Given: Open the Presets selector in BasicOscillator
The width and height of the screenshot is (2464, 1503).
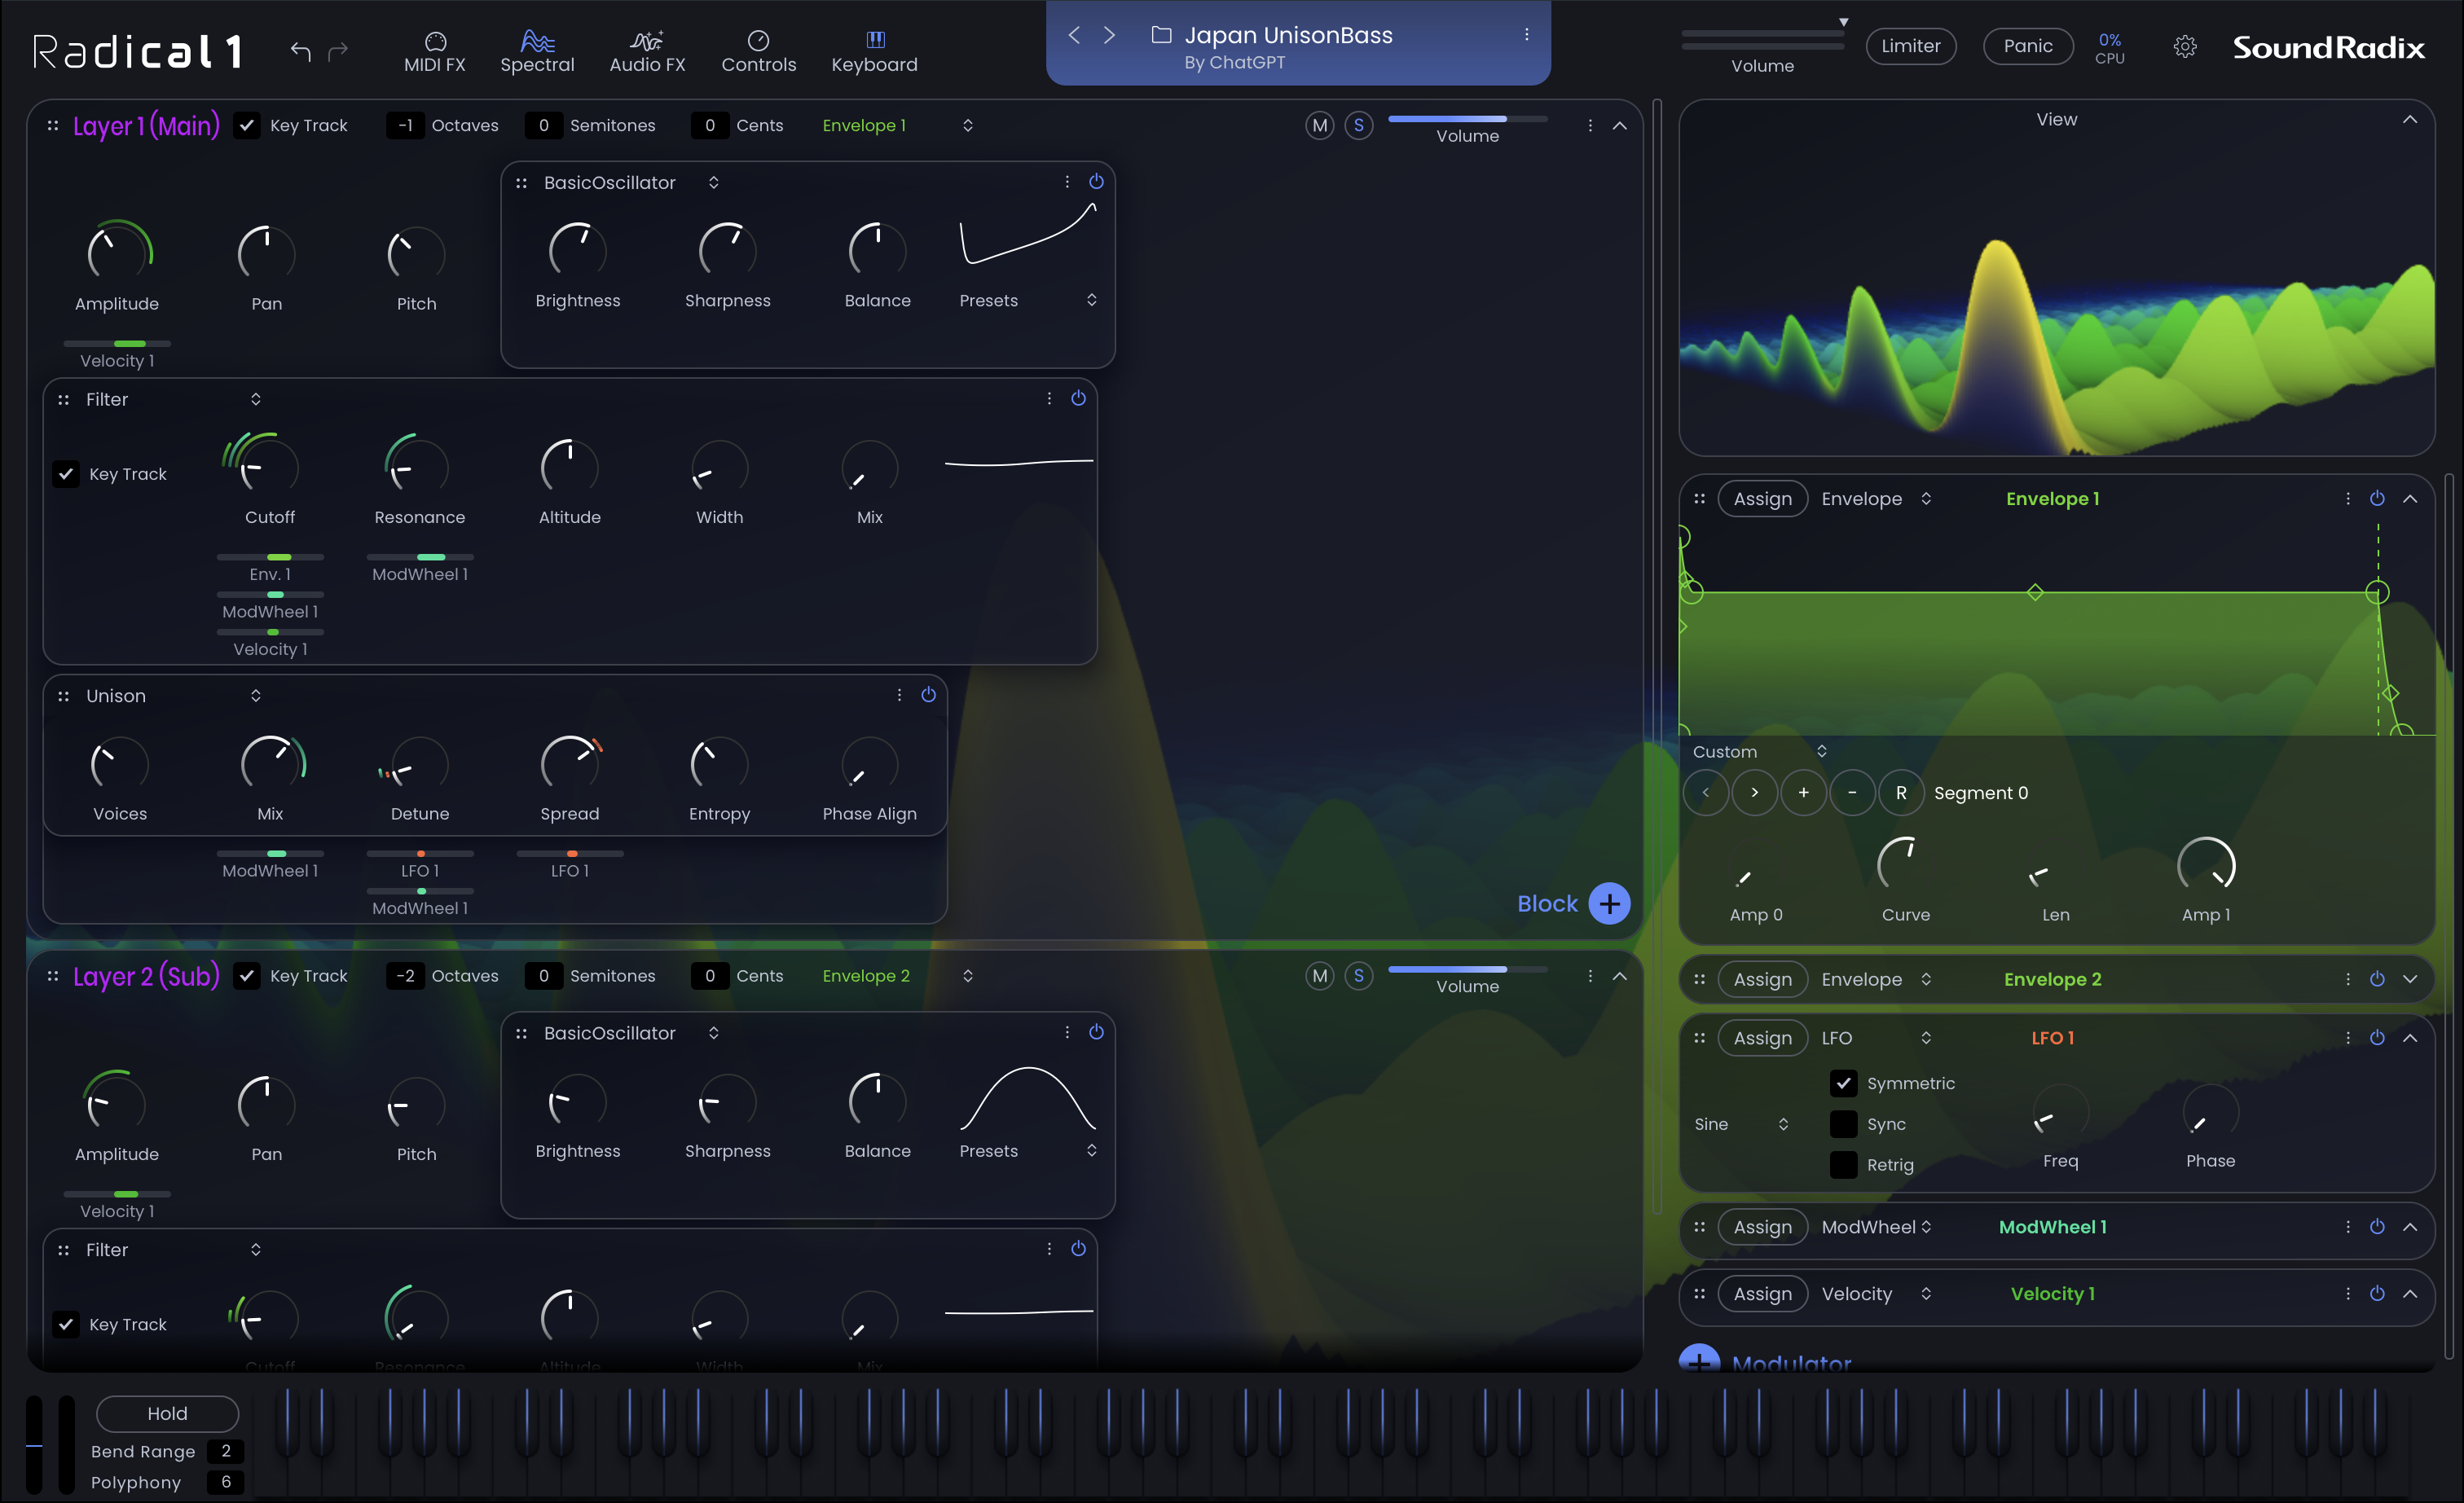Looking at the screenshot, I should 1091,299.
